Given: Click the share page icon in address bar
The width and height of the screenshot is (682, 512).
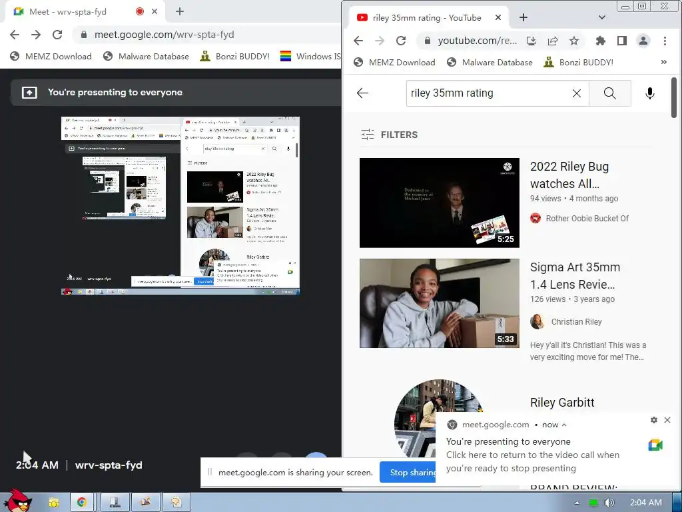Looking at the screenshot, I should [553, 41].
